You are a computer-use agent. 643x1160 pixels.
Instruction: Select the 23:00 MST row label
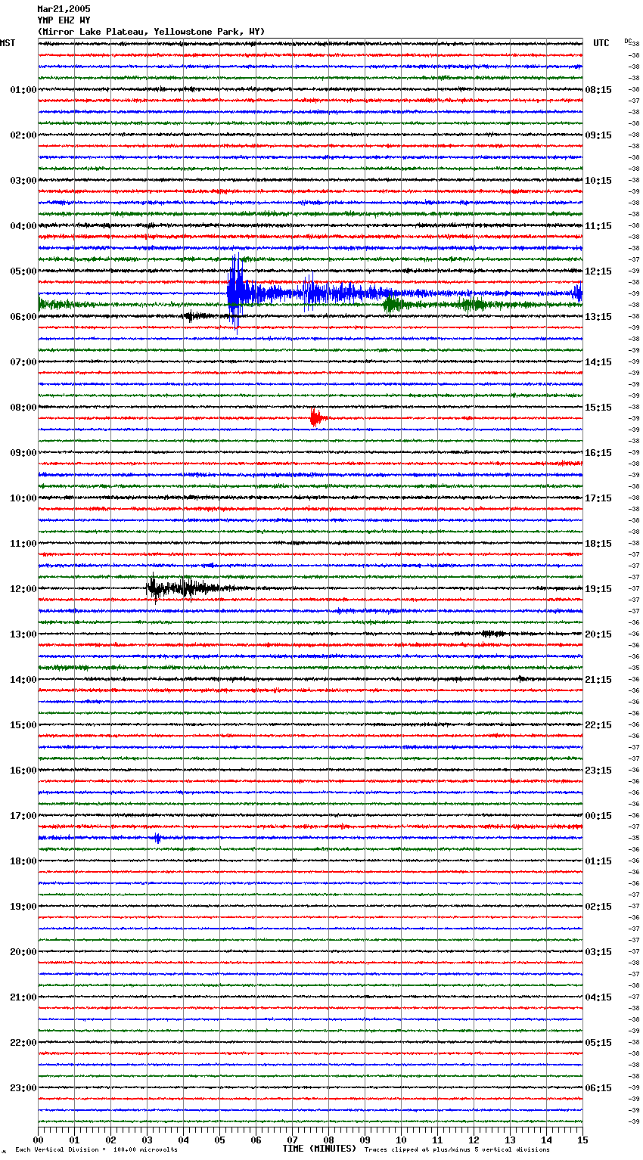[23, 1088]
